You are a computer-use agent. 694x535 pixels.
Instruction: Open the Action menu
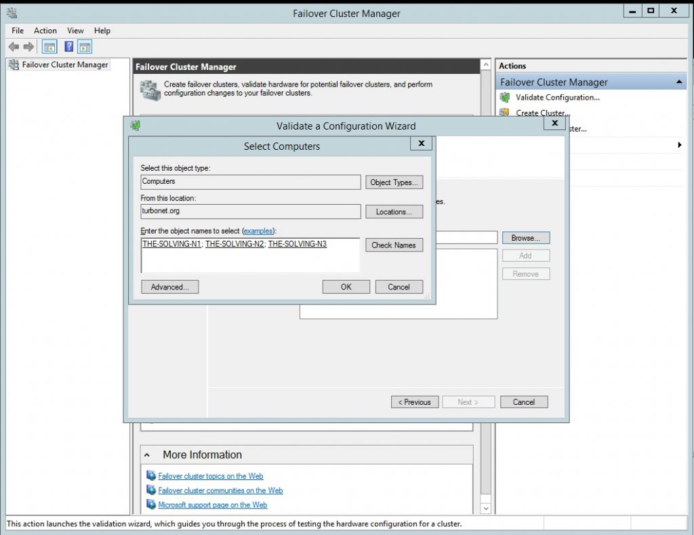click(x=45, y=31)
